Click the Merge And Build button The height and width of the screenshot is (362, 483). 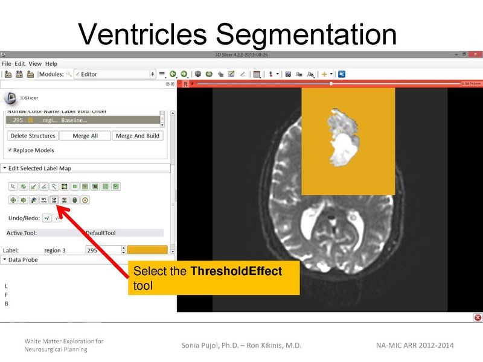[136, 136]
